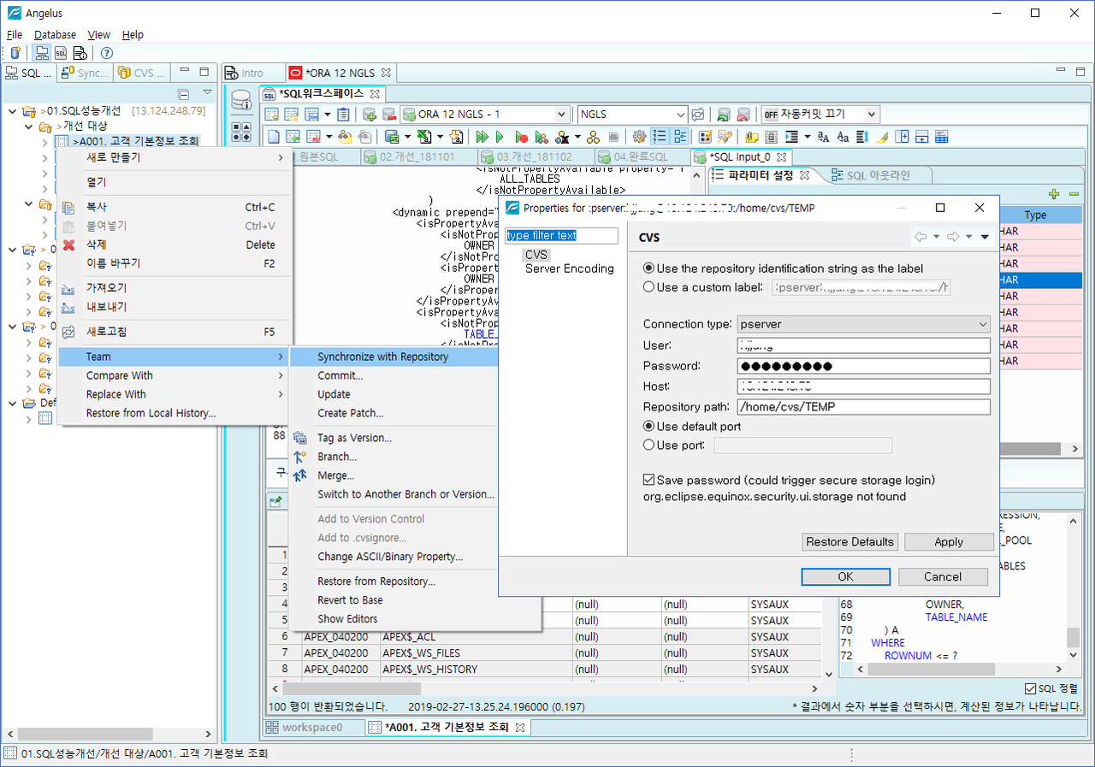Image resolution: width=1095 pixels, height=767 pixels.
Task: Click the gear settings icon in SQL toolbar
Action: tap(639, 137)
